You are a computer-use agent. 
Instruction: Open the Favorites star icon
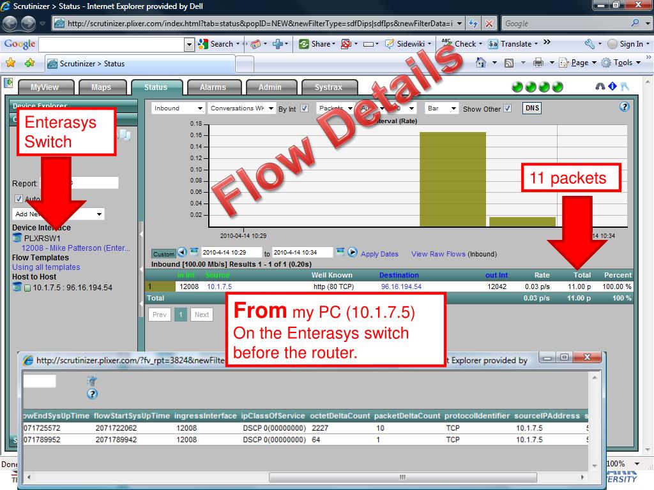point(11,63)
